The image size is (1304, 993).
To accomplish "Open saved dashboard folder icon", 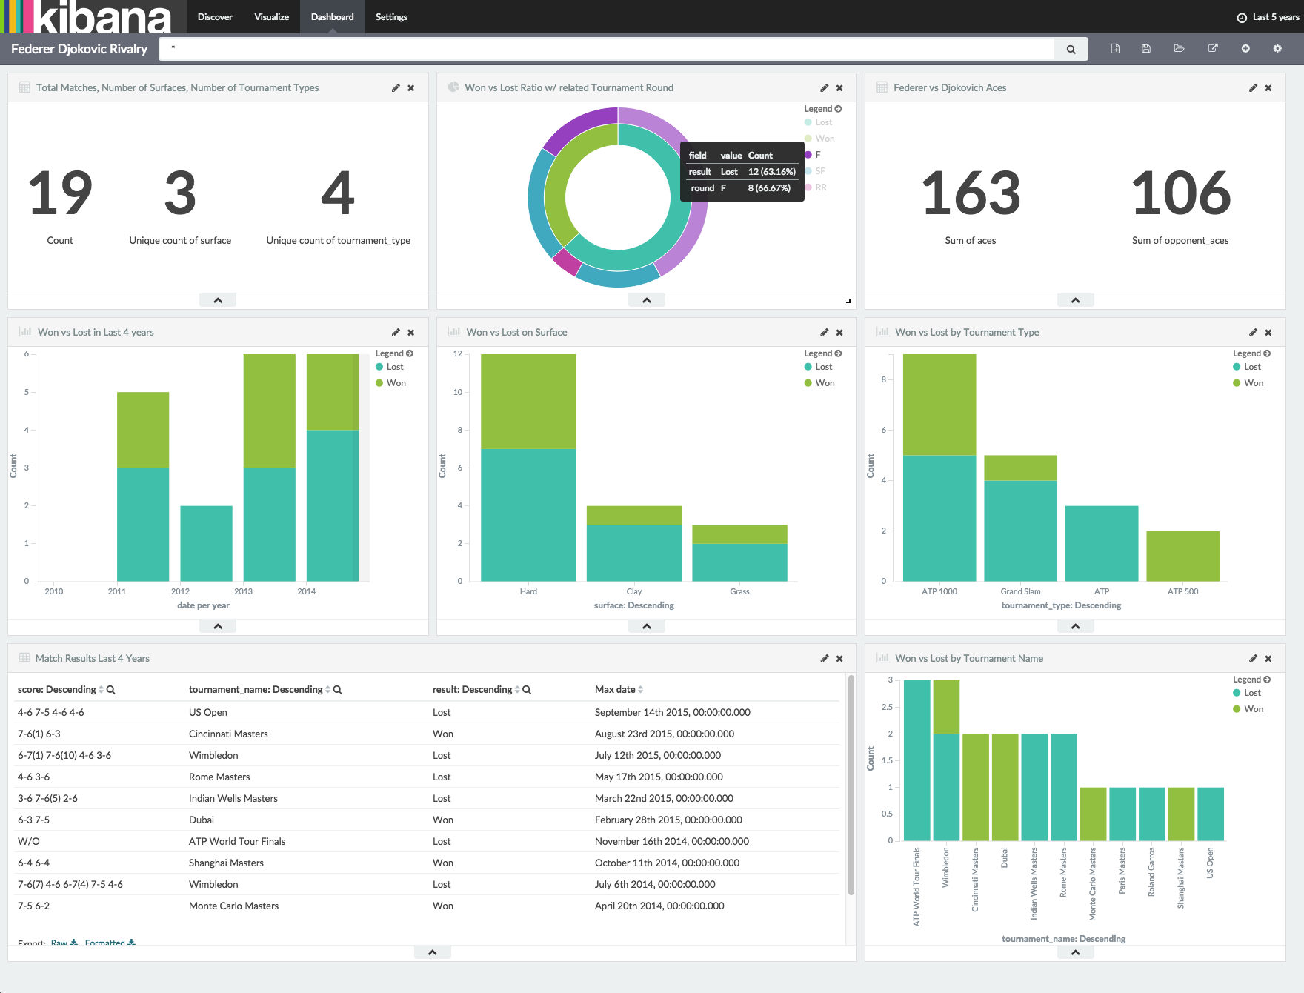I will 1179,48.
